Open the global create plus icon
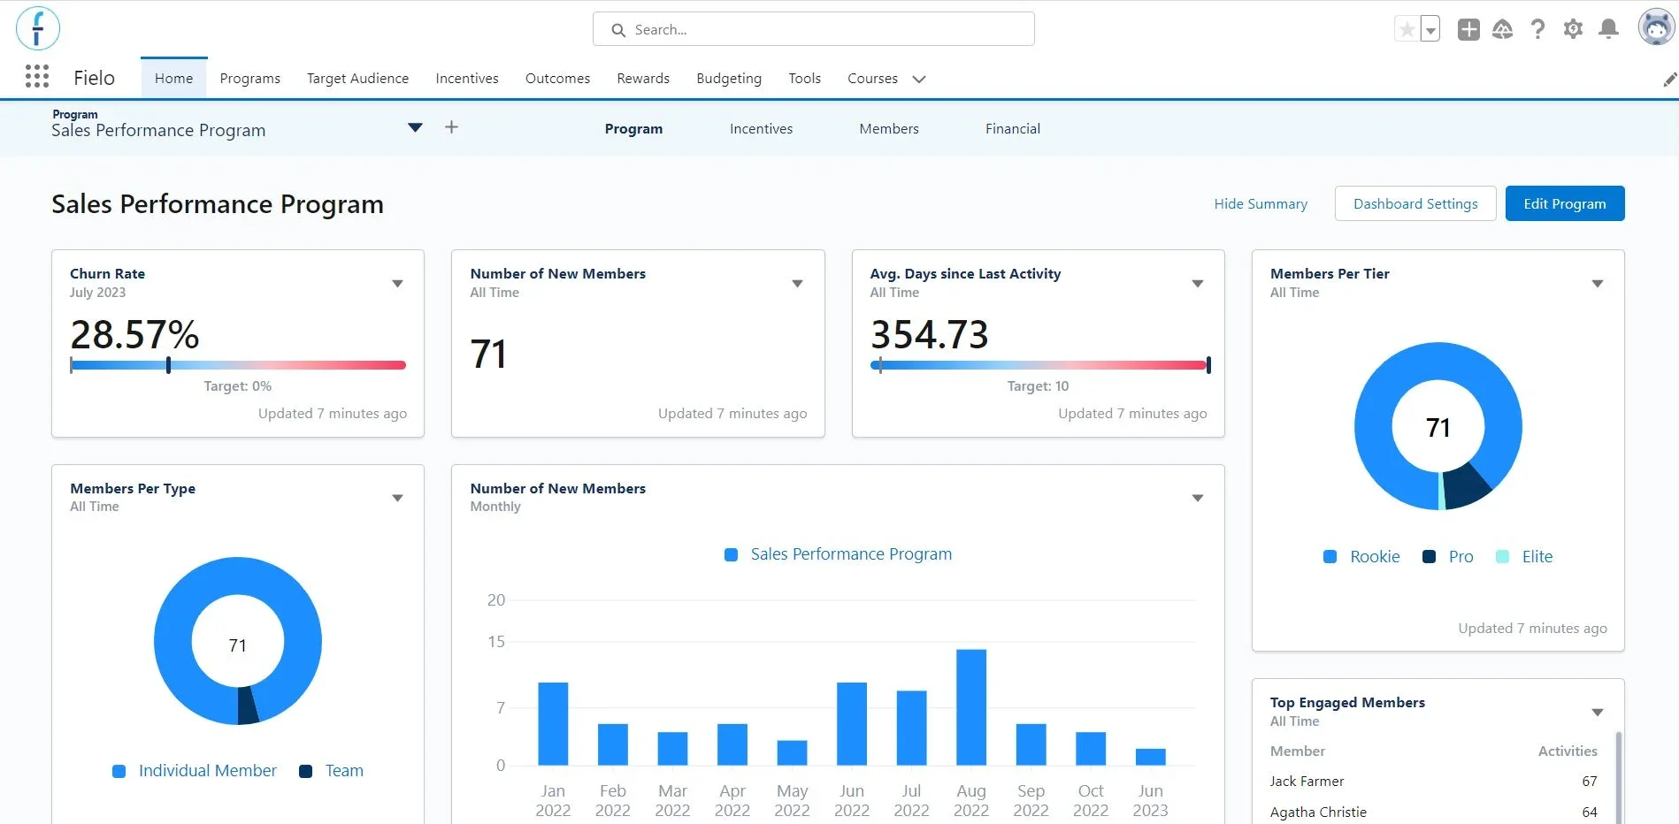The height and width of the screenshot is (824, 1679). click(1468, 29)
